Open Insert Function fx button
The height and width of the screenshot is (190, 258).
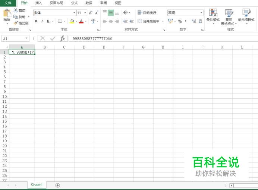coord(63,38)
